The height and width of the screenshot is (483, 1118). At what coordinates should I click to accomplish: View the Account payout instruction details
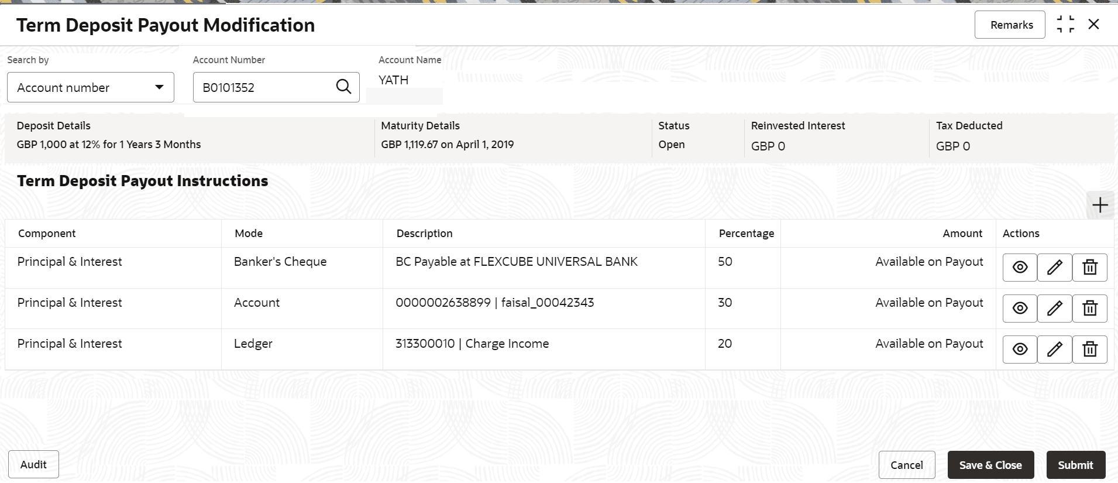(x=1020, y=309)
